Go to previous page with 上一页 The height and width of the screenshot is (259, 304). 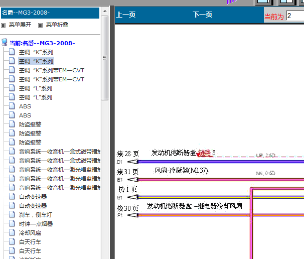click(126, 15)
